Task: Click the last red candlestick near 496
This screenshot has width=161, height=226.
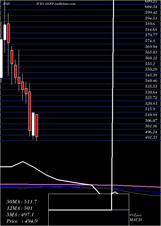Action: tap(37, 126)
